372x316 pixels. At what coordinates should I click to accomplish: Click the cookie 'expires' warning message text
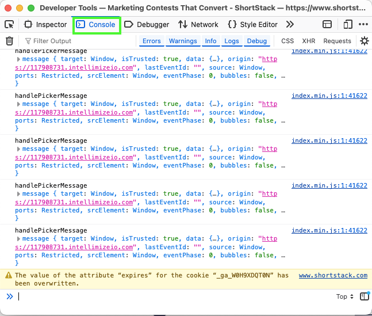[x=152, y=279]
